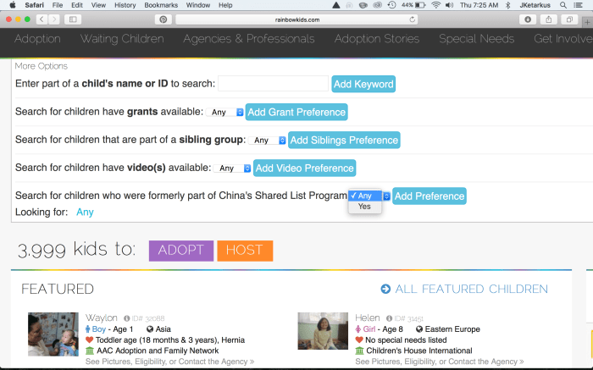Click the Safari back navigation arrow
Screen dimensions: 593x370
click(x=42, y=19)
